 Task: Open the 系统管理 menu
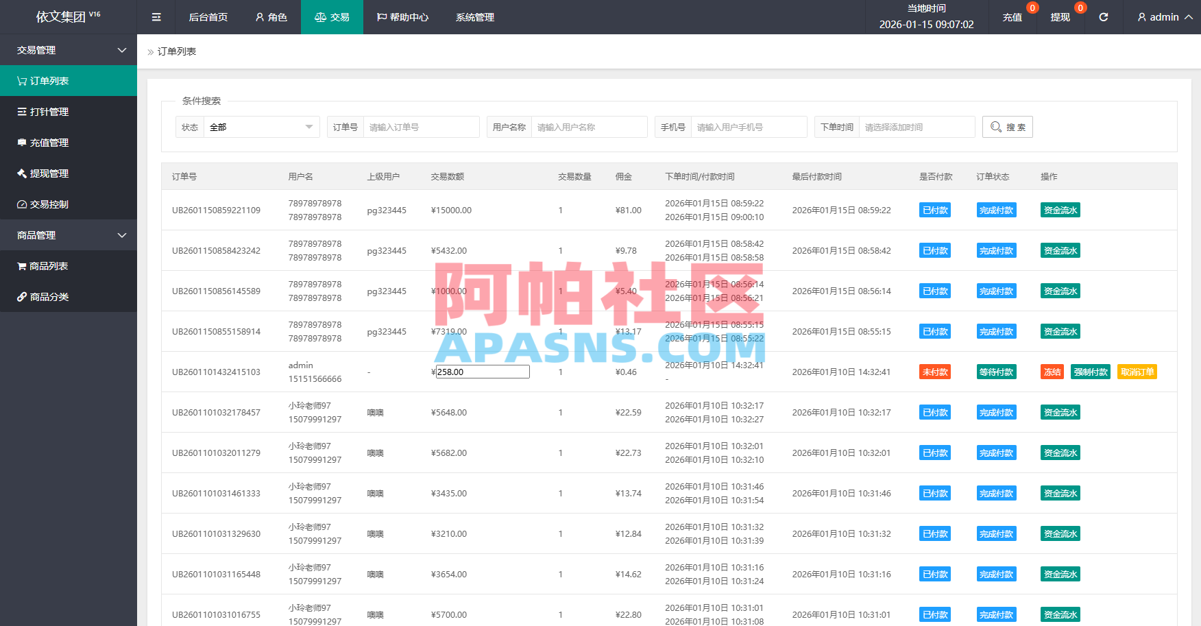(475, 17)
